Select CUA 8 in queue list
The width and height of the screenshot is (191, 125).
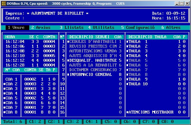tap(12, 112)
